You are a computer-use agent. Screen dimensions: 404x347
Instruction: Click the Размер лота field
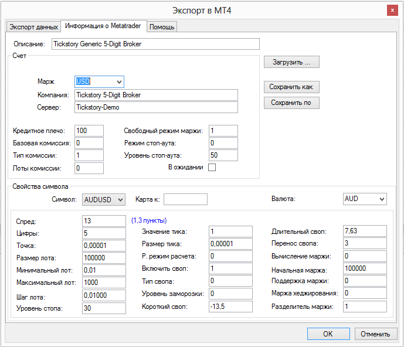click(104, 258)
